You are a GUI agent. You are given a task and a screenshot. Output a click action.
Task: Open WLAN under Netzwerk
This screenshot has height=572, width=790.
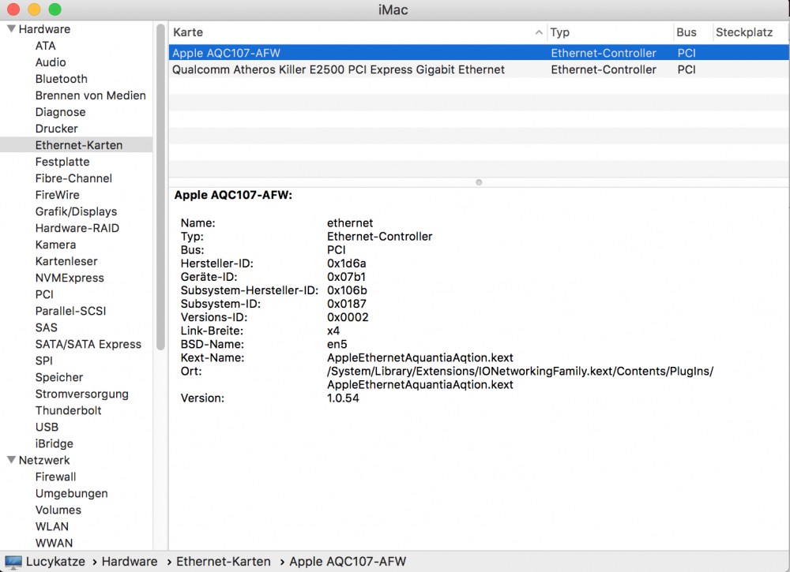pos(52,527)
